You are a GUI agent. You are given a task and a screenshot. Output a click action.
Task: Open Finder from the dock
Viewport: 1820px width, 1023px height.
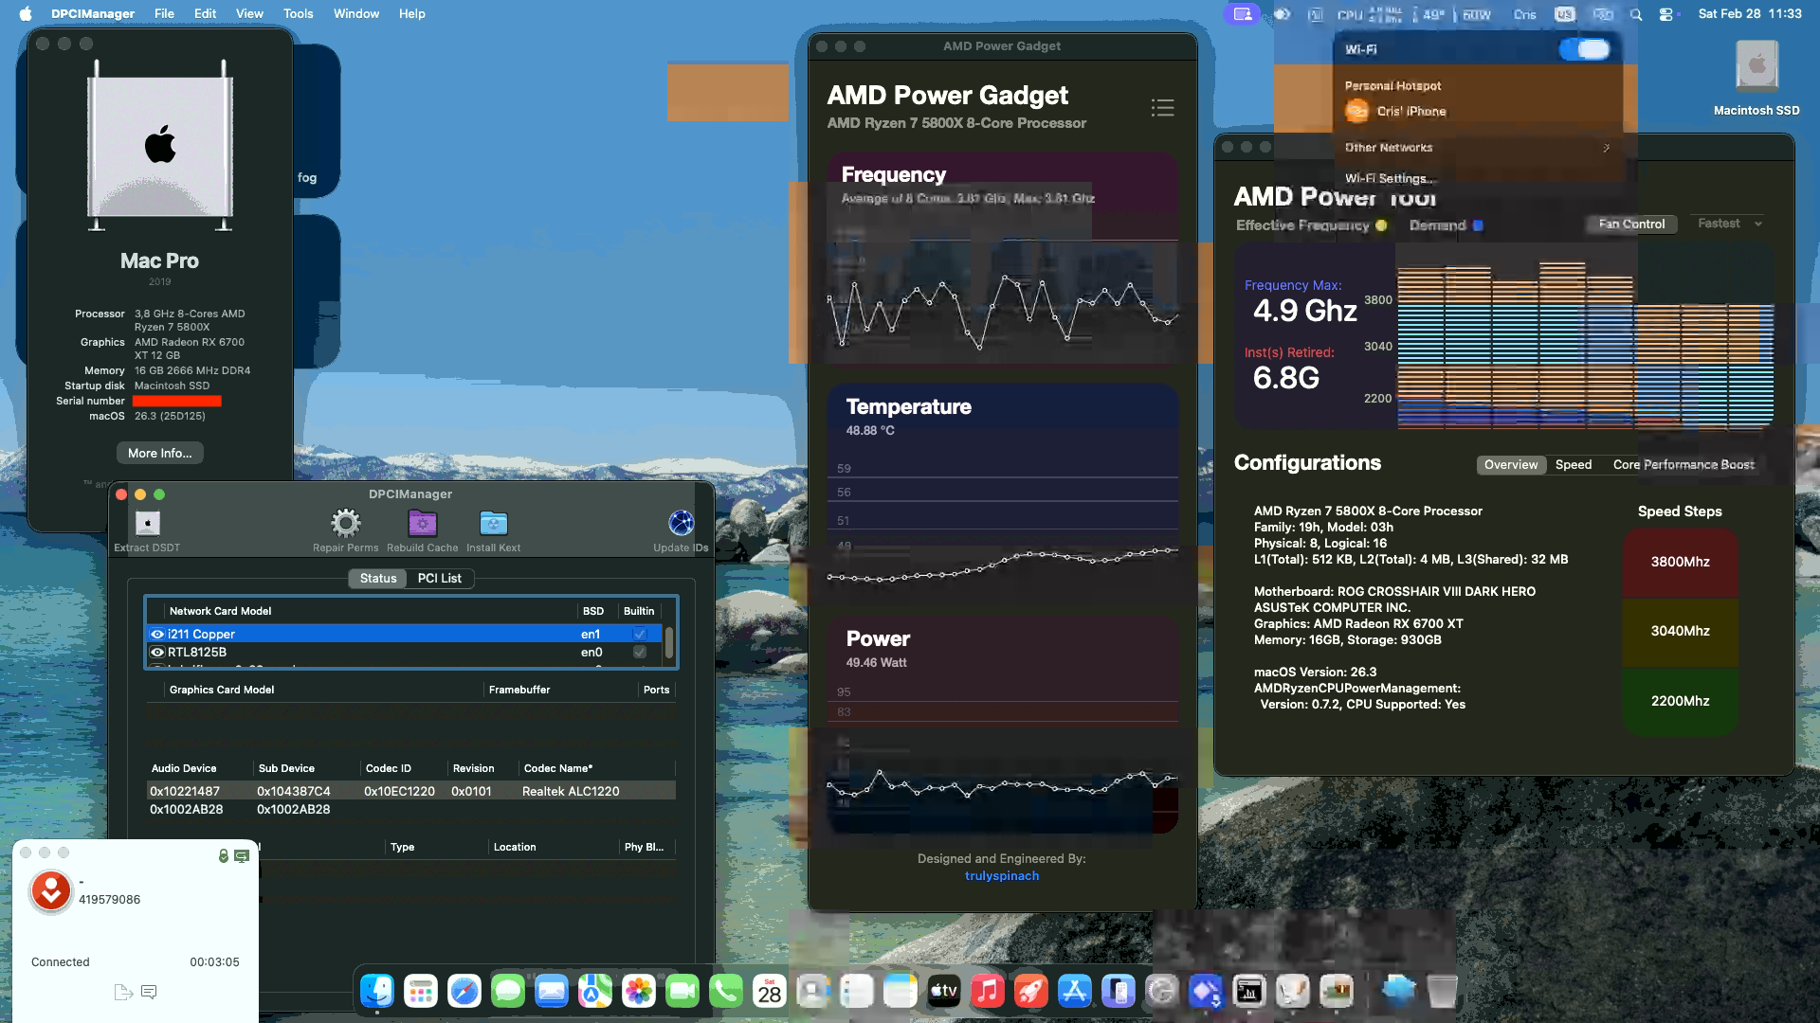click(377, 992)
